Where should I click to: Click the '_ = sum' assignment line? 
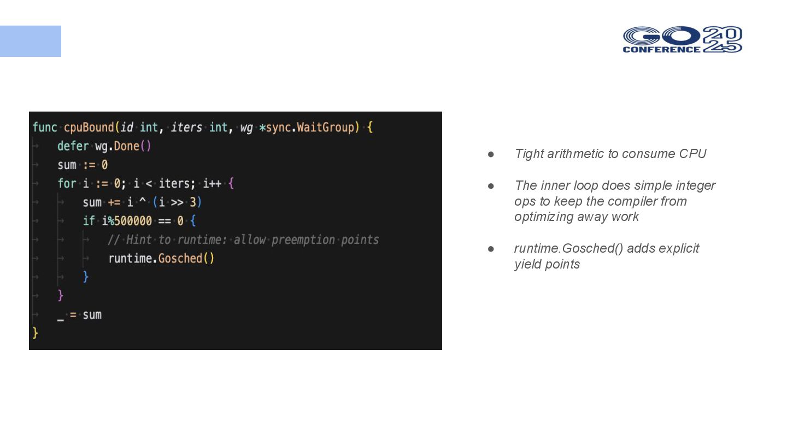tap(79, 314)
